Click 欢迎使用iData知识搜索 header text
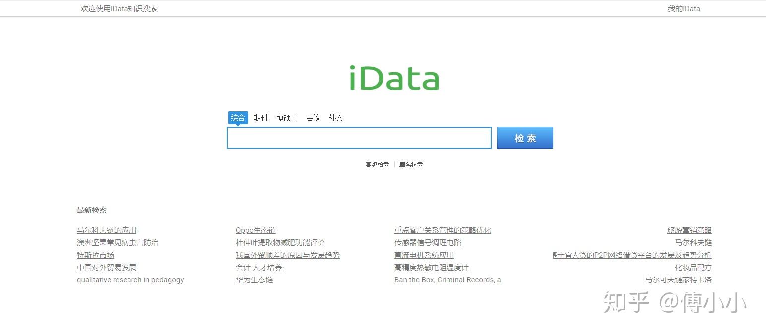 [x=120, y=8]
